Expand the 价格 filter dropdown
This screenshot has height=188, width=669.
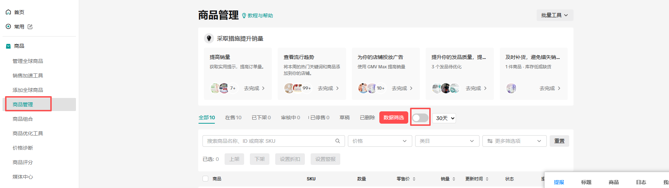point(379,141)
